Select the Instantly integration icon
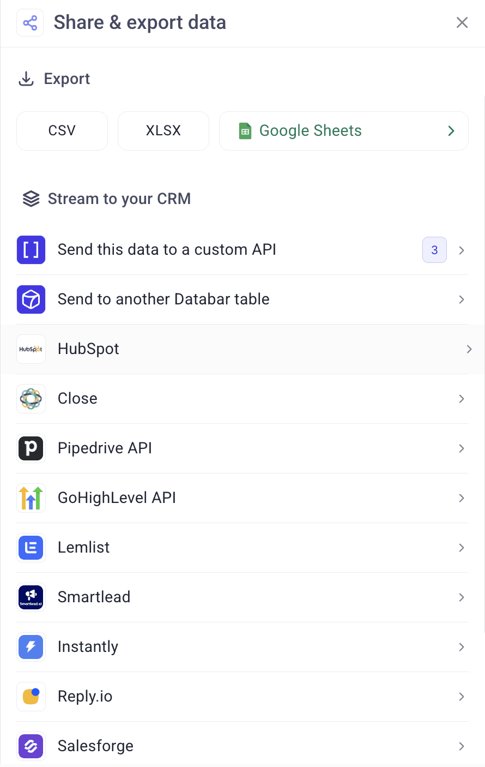The height and width of the screenshot is (767, 485). [x=31, y=646]
